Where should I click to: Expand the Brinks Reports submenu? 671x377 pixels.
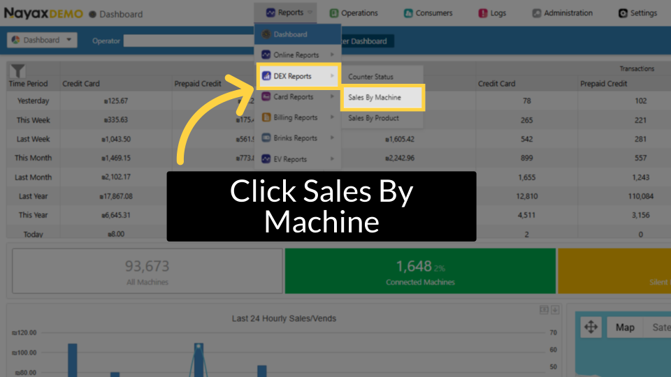[298, 138]
